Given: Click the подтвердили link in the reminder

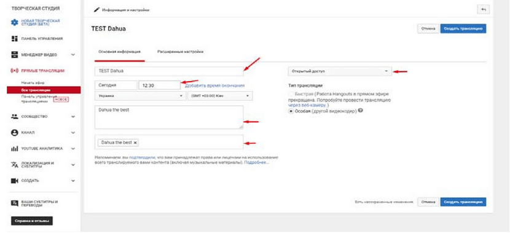Looking at the screenshot, I should pos(142,157).
